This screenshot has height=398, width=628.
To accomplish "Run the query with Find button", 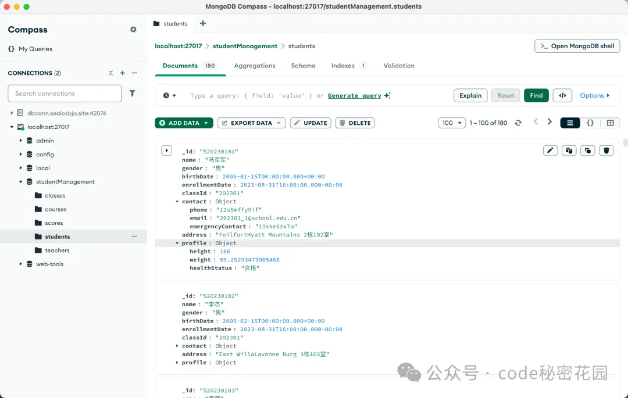I will [x=536, y=95].
